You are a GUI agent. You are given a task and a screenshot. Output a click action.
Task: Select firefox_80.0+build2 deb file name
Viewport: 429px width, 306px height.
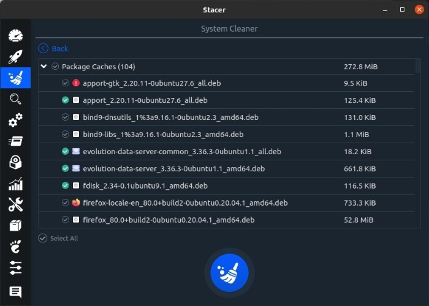[169, 220]
